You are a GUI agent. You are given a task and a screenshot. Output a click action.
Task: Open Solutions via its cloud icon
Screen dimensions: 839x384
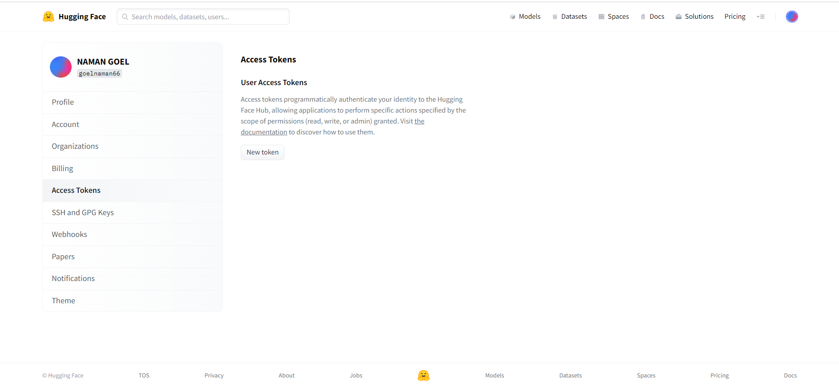point(679,17)
